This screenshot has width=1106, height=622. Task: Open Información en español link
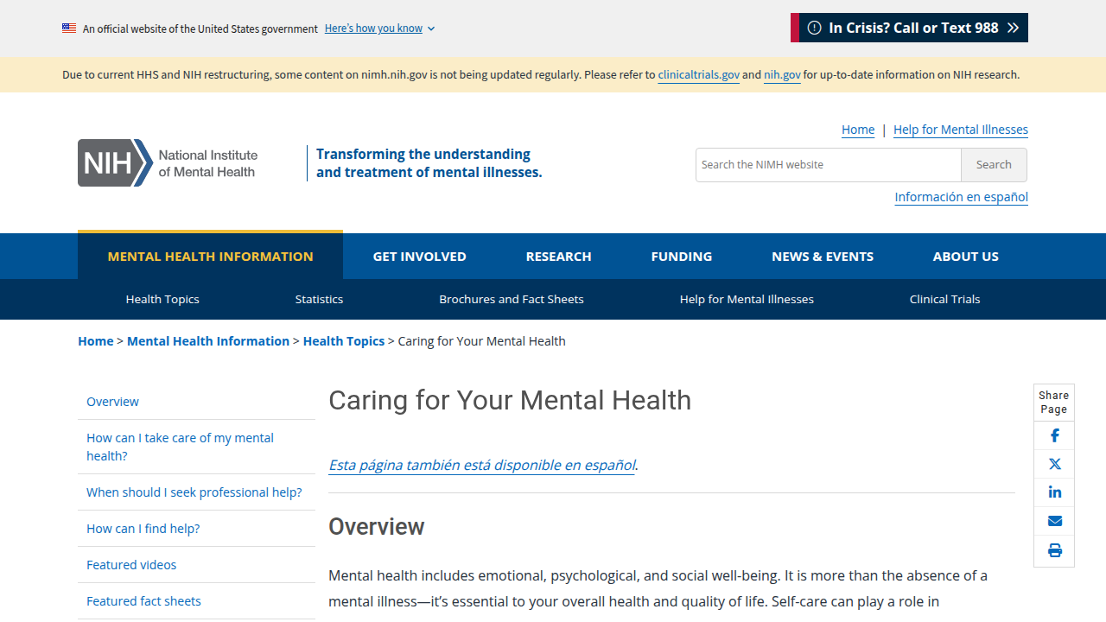pos(961,197)
